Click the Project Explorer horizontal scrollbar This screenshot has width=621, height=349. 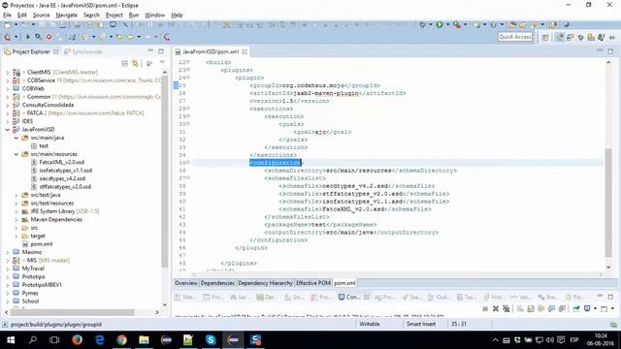tap(73, 312)
